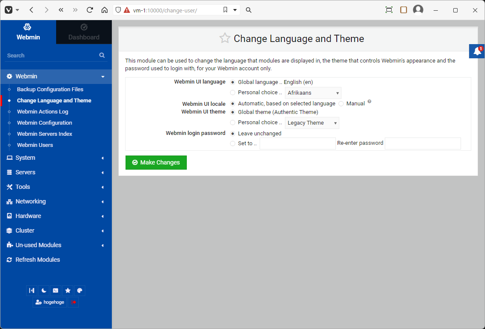The width and height of the screenshot is (485, 329).
Task: Focus the Set to password field
Action: (x=298, y=144)
